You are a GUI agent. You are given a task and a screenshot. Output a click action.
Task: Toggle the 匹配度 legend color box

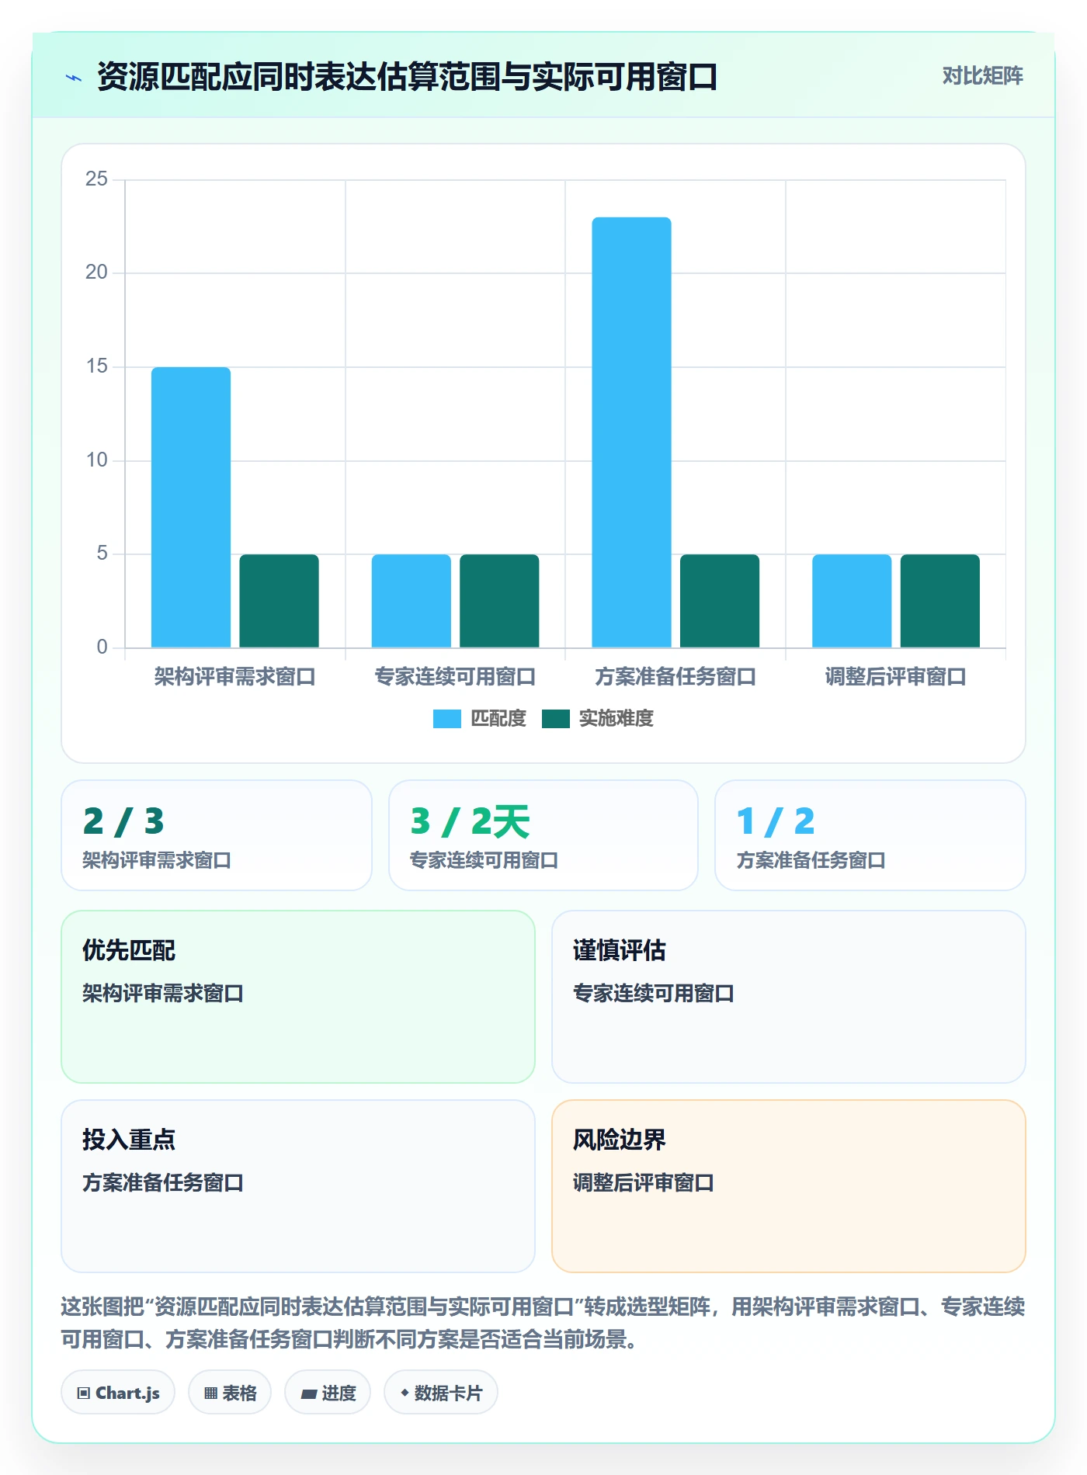point(446,719)
